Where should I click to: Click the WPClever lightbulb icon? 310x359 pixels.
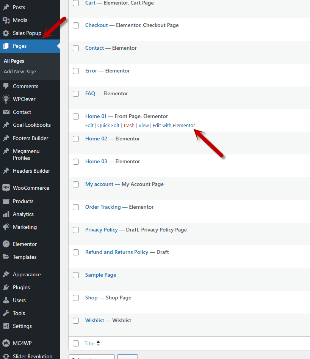coord(6,99)
